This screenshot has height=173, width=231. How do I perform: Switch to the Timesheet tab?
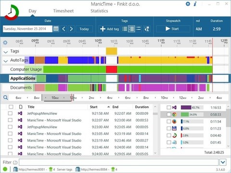coord(64,11)
